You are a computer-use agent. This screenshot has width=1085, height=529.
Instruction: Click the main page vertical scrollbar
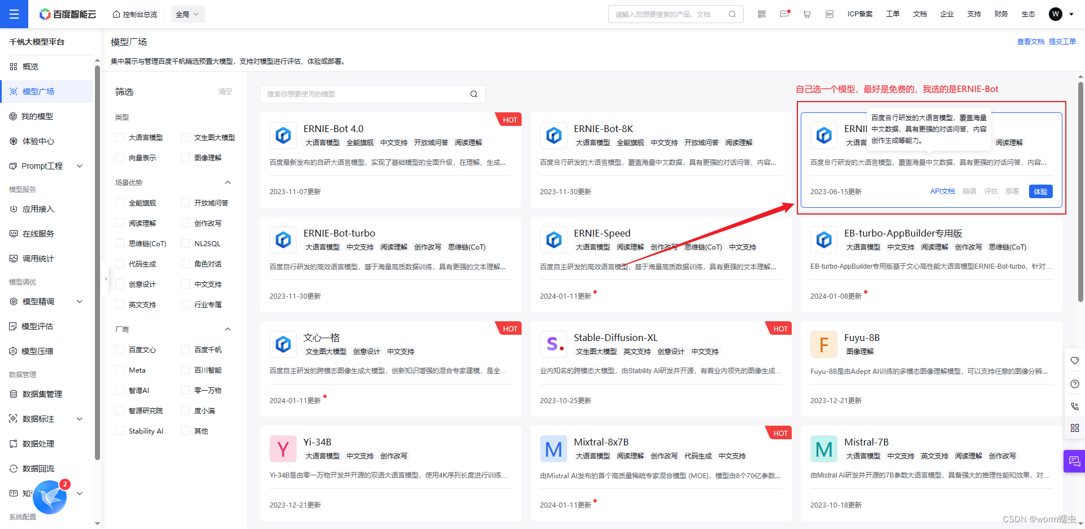tap(1080, 192)
